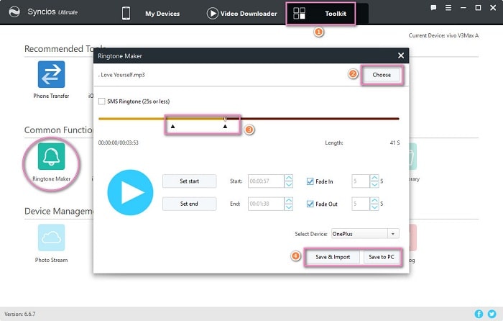Open the hamburger menu in title bar
This screenshot has width=503, height=321.
(x=448, y=8)
